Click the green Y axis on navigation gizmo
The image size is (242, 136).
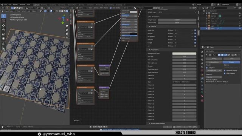[x=62, y=23]
